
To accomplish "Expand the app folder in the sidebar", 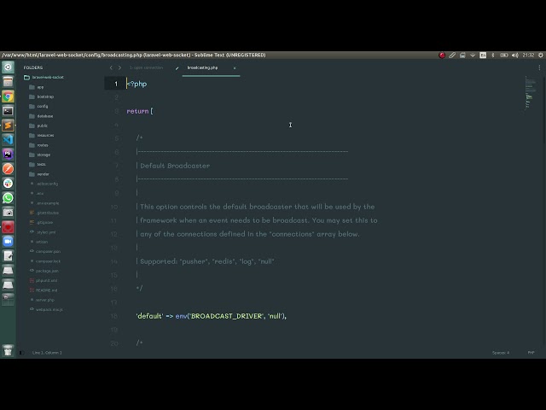I will click(x=40, y=87).
